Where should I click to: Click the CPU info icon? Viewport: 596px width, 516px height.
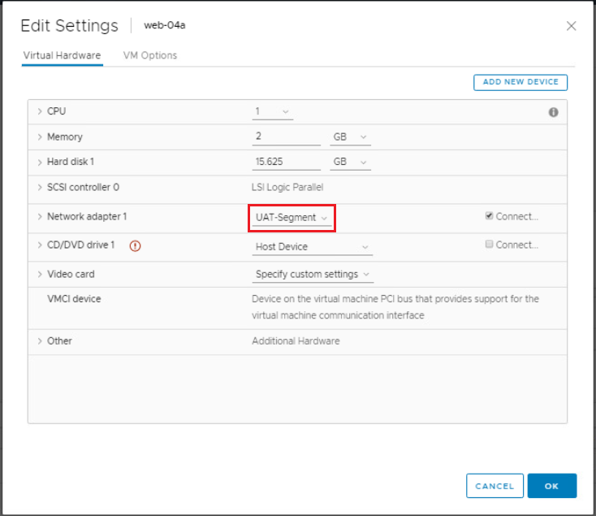coord(553,112)
